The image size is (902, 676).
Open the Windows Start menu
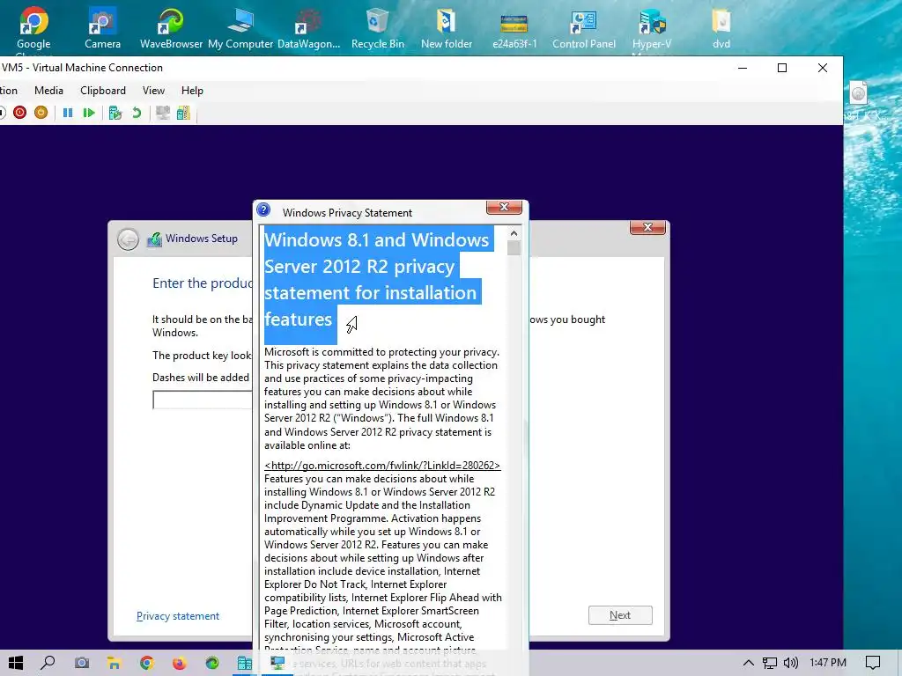[x=16, y=663]
